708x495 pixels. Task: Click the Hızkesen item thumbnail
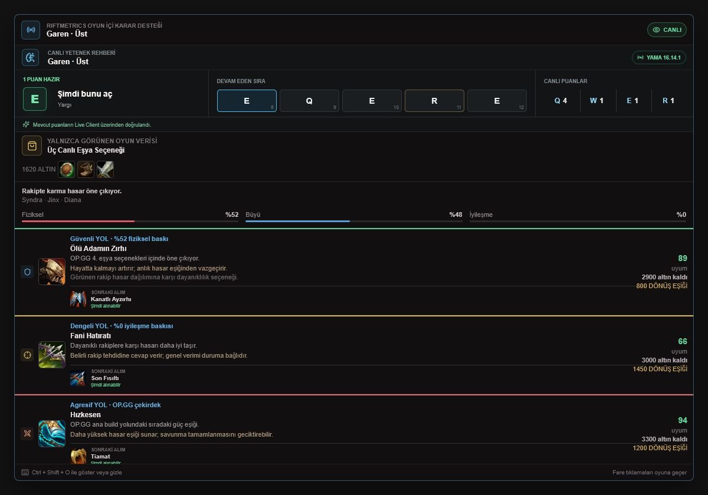pyautogui.click(x=52, y=434)
